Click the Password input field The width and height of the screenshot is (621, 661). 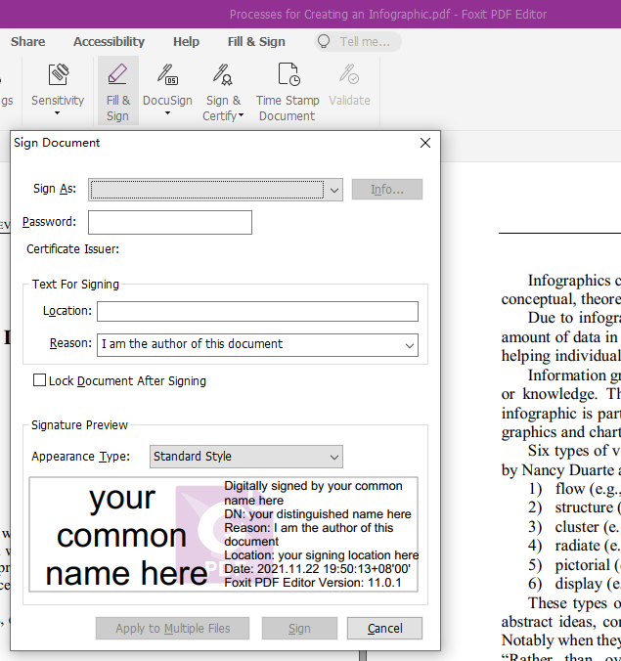[x=170, y=223]
